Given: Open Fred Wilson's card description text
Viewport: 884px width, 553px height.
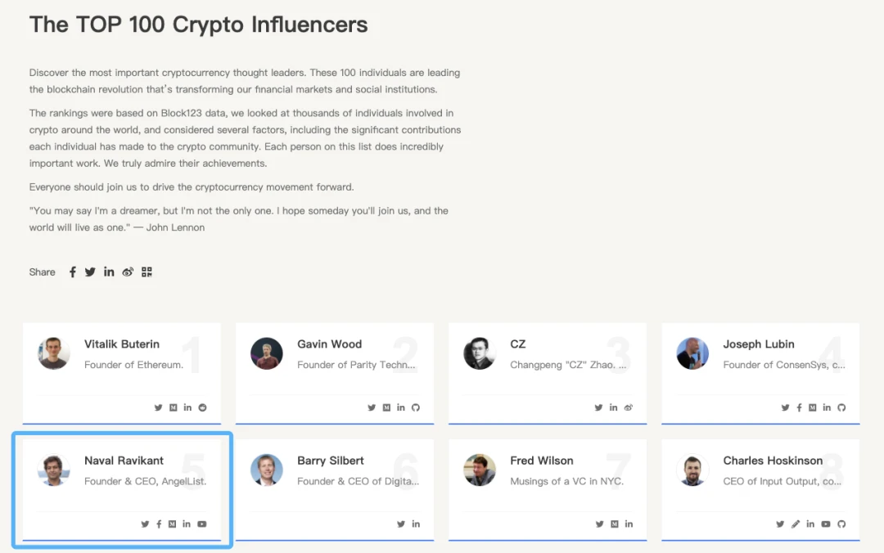Looking at the screenshot, I should point(566,482).
